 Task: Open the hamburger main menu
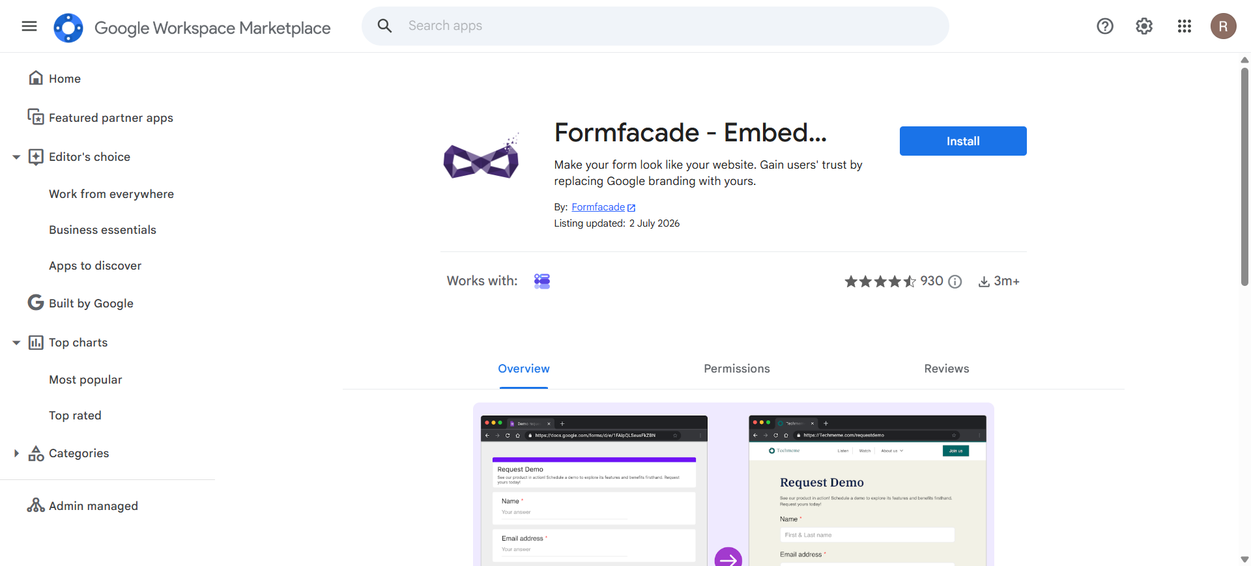[x=29, y=26]
